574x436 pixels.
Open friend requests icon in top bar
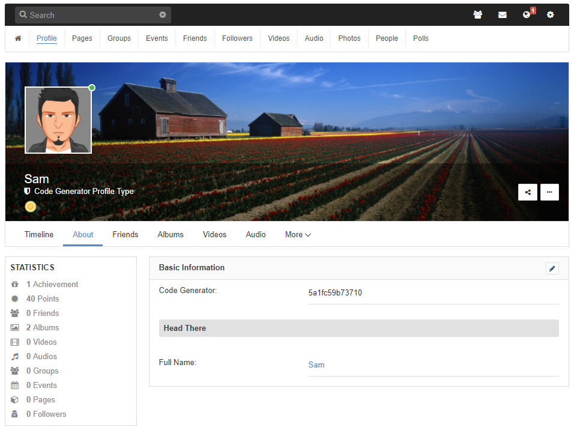477,15
